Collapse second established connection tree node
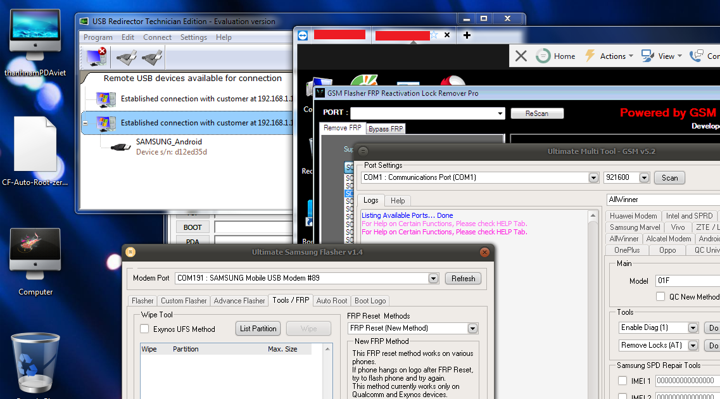720x399 pixels. [85, 123]
